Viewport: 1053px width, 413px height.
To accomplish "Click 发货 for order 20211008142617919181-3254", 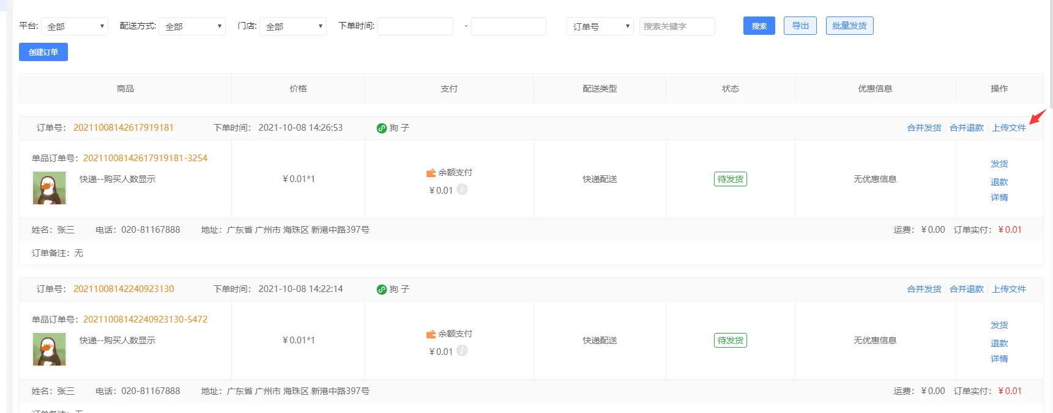I will pyautogui.click(x=999, y=164).
